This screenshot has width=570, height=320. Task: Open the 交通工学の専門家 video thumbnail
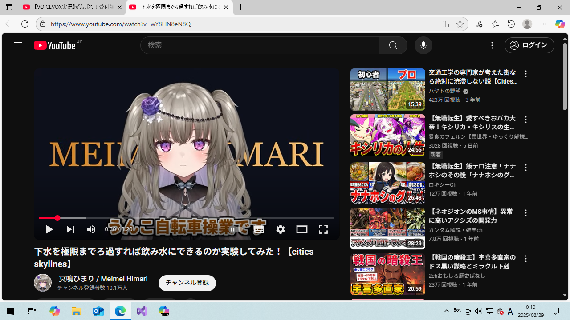(x=387, y=89)
